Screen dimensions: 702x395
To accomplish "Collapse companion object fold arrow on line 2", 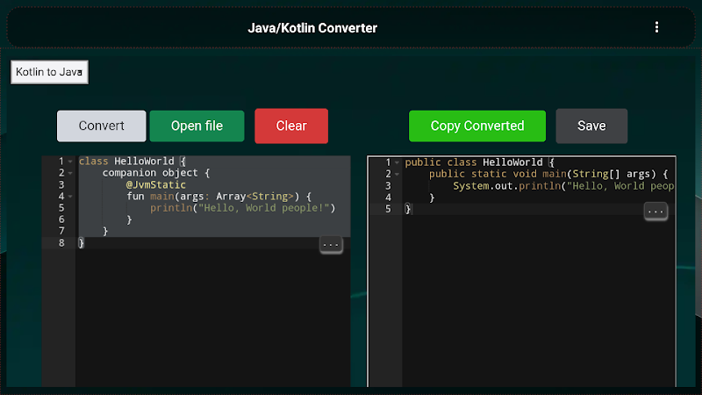I will click(70, 173).
